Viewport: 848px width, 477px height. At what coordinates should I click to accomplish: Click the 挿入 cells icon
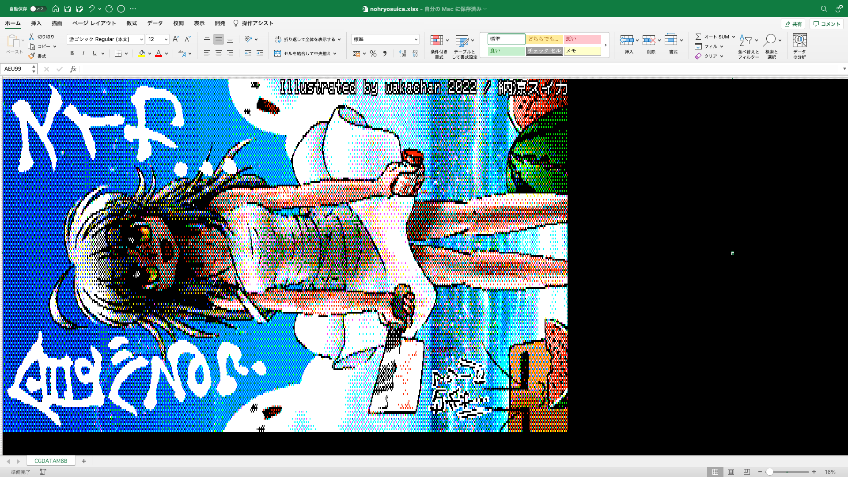tap(627, 41)
